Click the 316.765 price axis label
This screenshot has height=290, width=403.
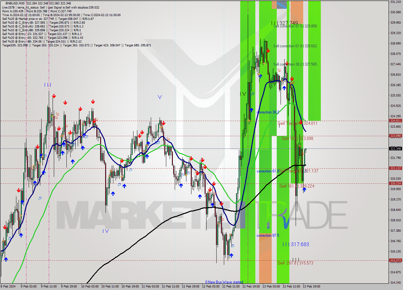pos(395,241)
